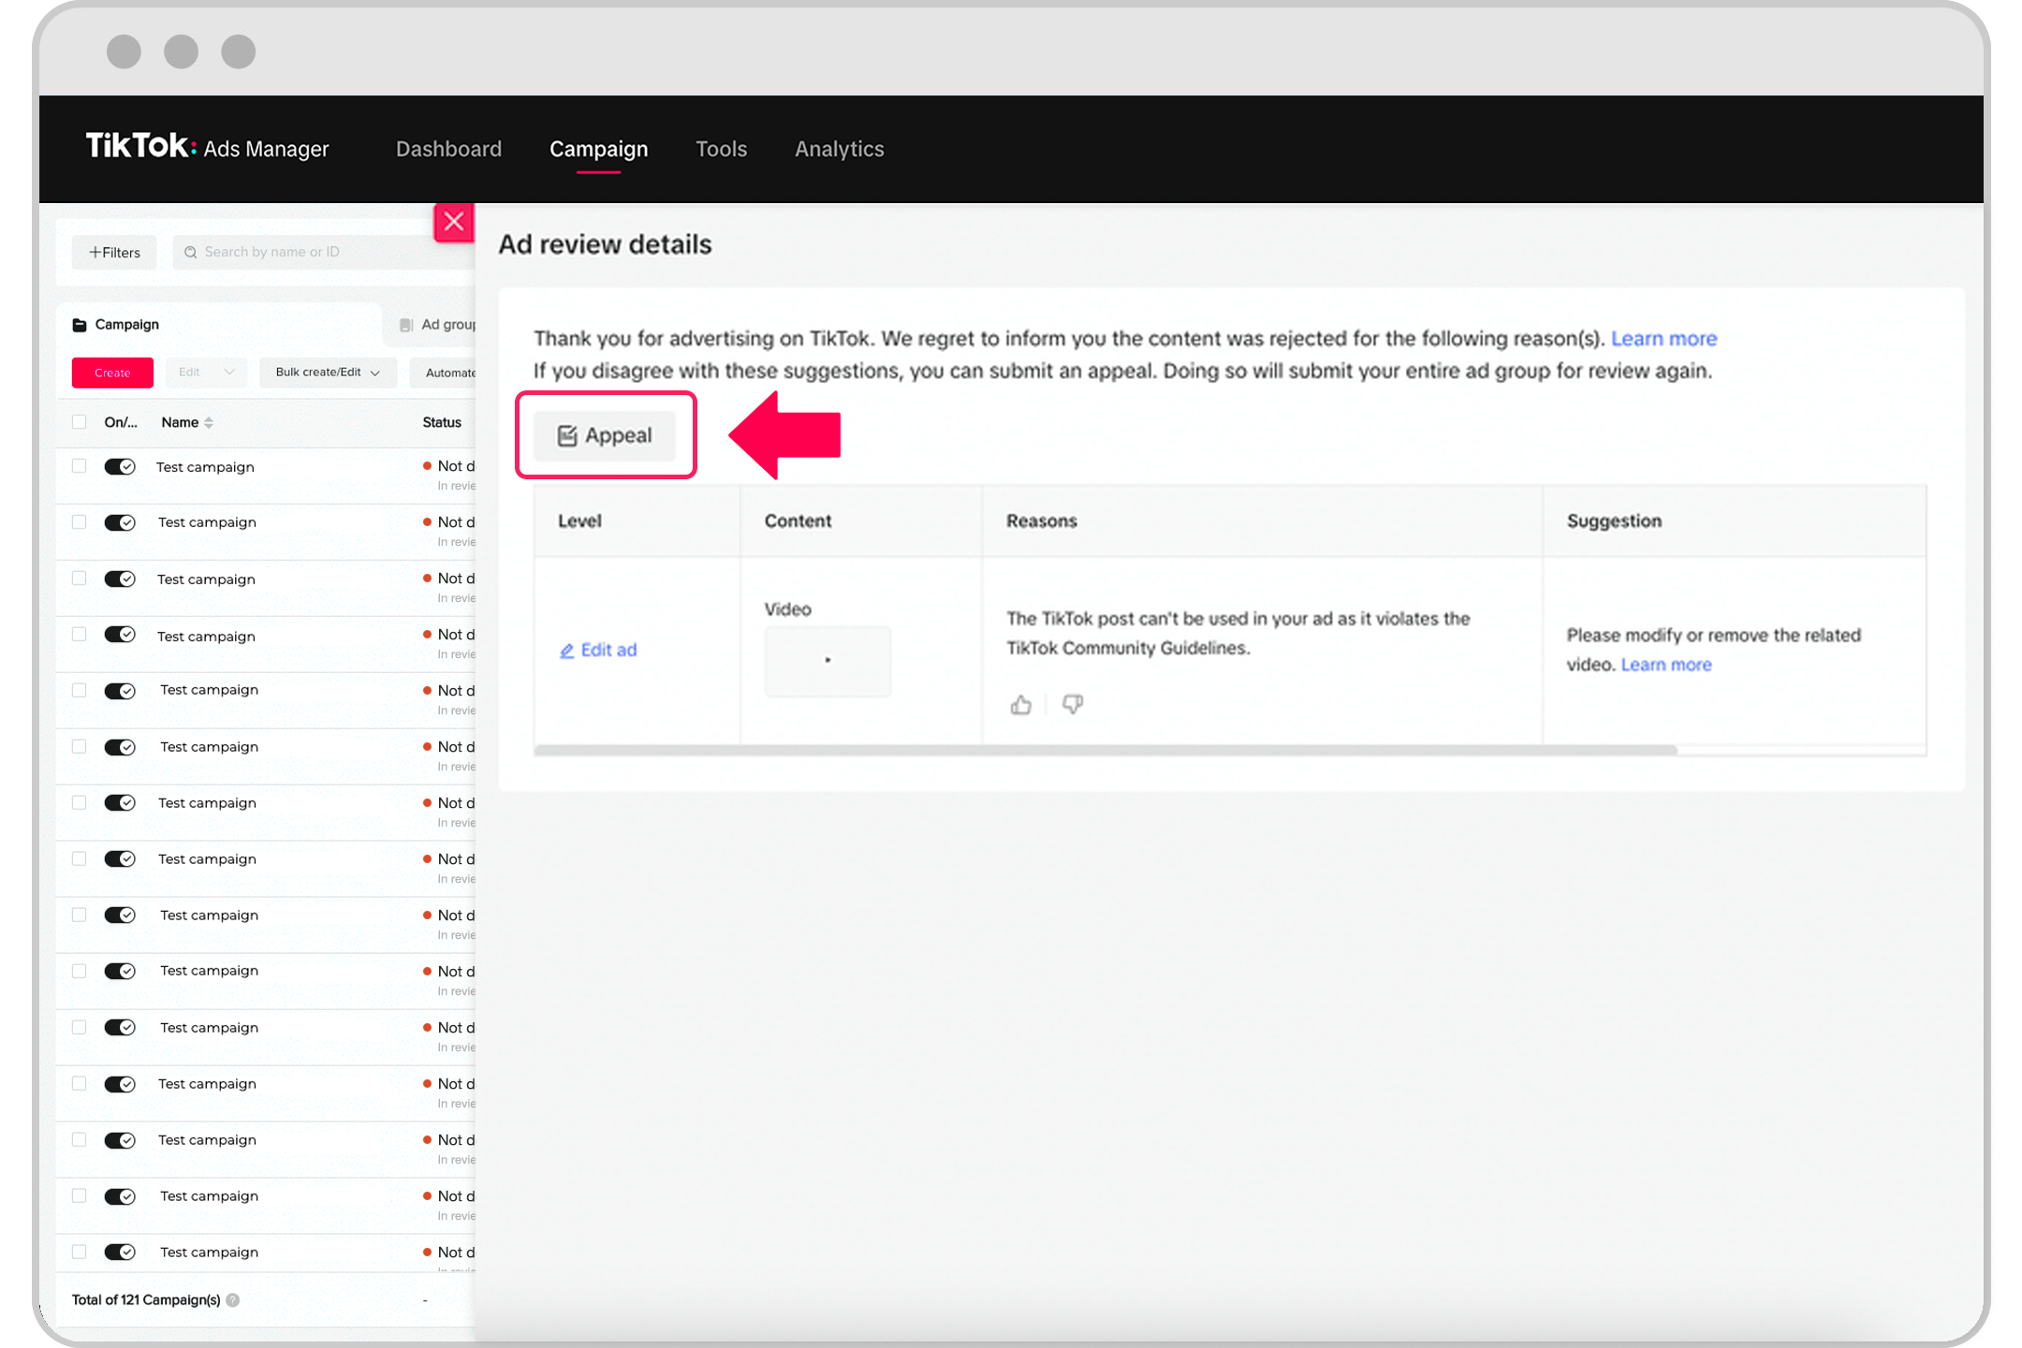Toggle the third Test campaign on/off switch
The height and width of the screenshot is (1348, 2022).
click(121, 578)
